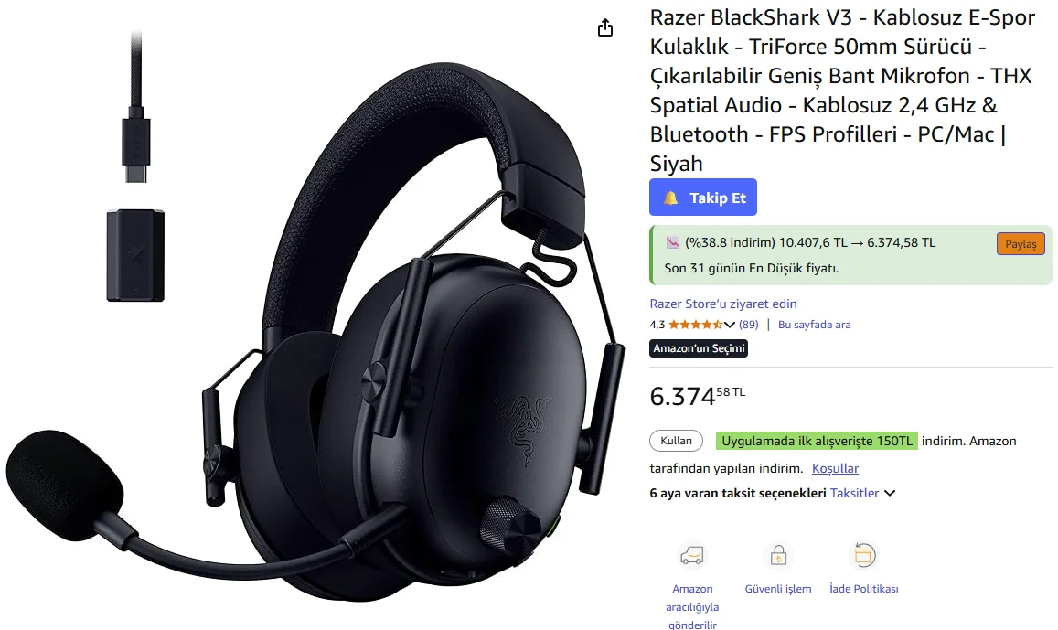
Task: Apply coupon with the Kullan button
Action: pos(676,441)
